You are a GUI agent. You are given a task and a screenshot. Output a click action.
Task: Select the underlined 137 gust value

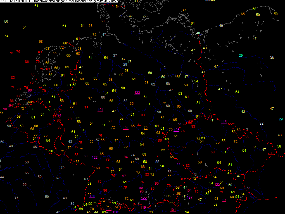click(190, 198)
